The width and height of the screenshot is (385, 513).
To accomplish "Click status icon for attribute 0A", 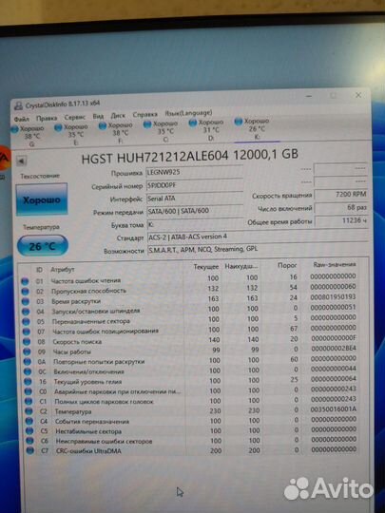I will click(28, 362).
